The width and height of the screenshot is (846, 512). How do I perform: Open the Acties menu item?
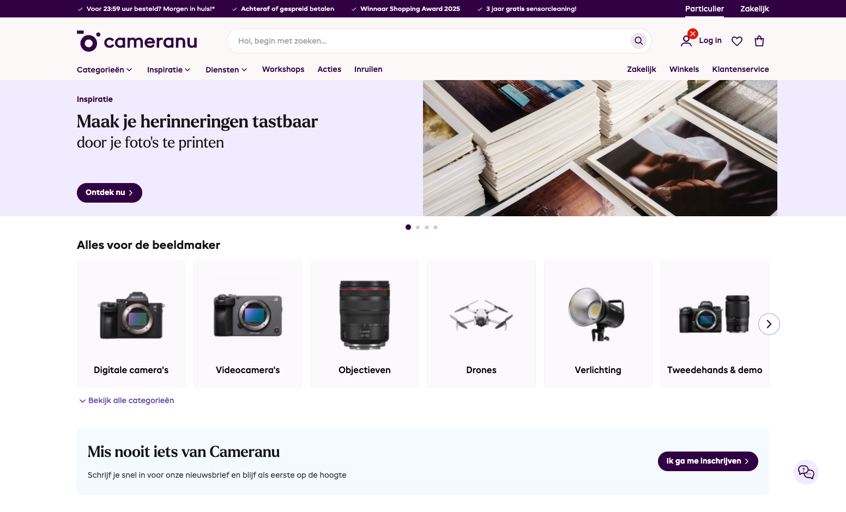[329, 69]
